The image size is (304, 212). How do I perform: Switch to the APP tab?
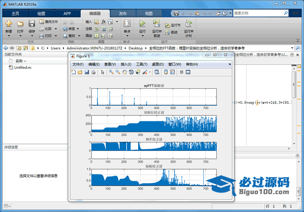tap(67, 13)
